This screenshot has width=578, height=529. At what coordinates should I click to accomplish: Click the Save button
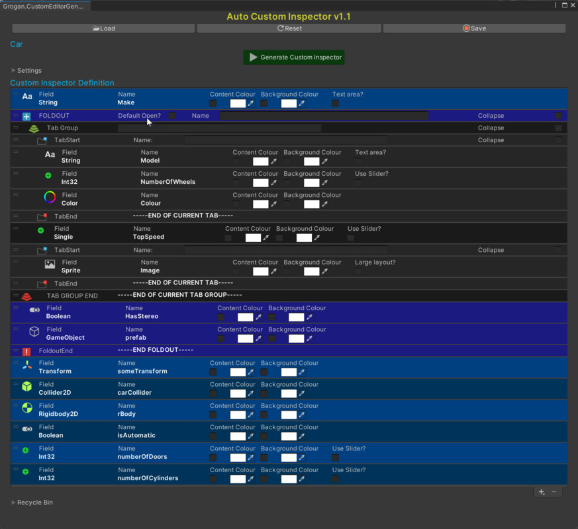(x=476, y=28)
